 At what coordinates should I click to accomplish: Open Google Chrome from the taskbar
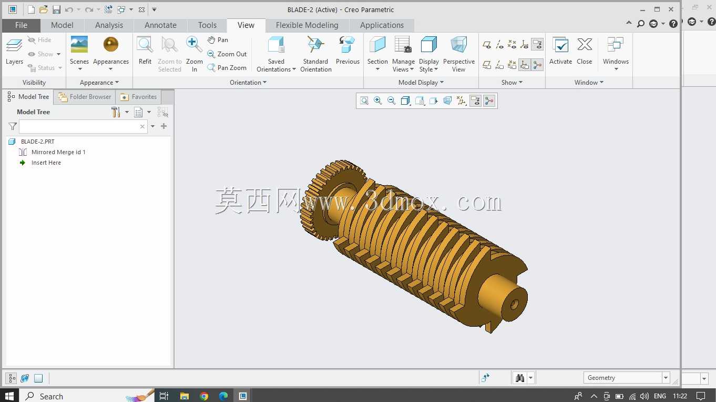204,396
